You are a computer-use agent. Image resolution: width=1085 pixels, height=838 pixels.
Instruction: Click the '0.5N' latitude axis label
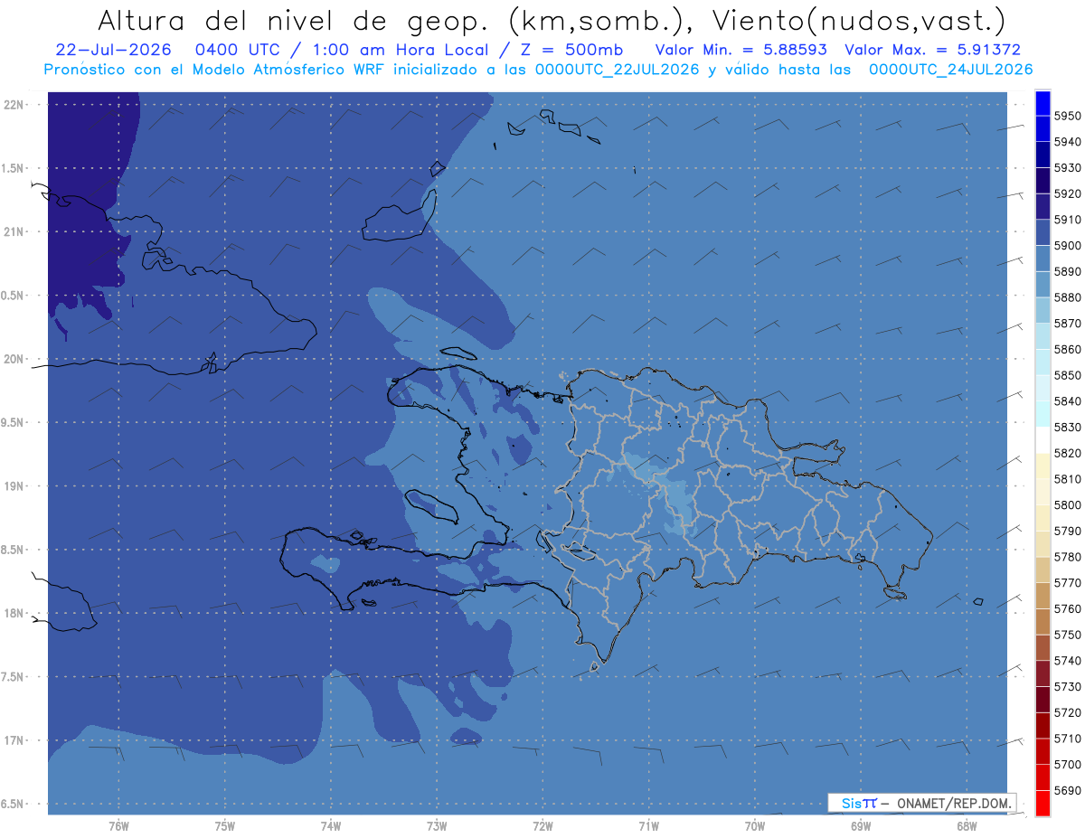tap(14, 296)
